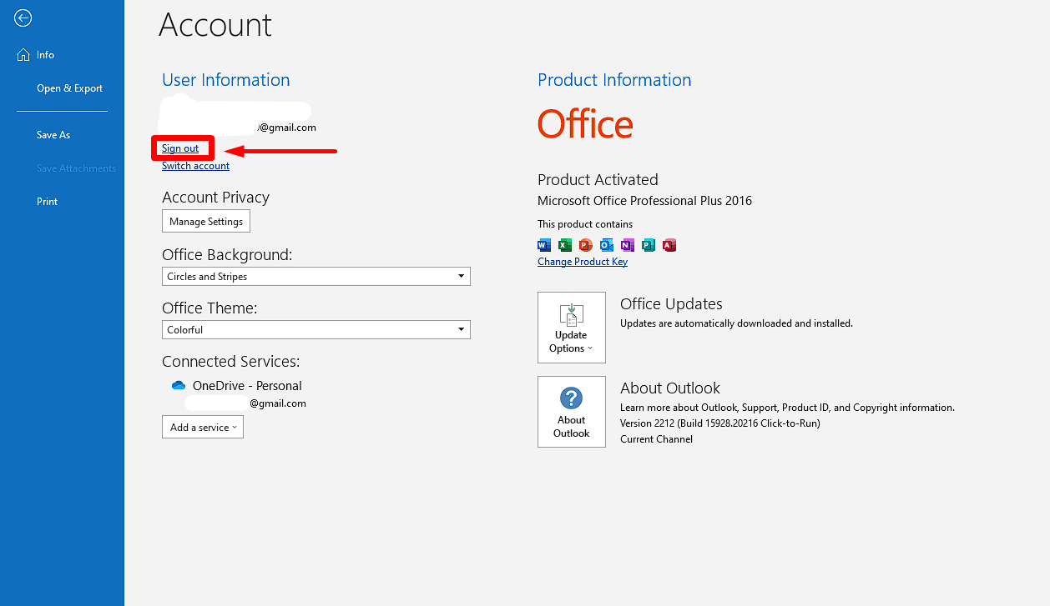
Task: Click the OneNote product icon
Action: point(628,245)
